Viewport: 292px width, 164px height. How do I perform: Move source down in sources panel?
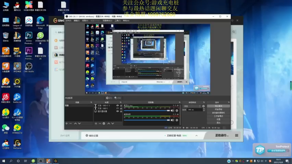click(113, 124)
